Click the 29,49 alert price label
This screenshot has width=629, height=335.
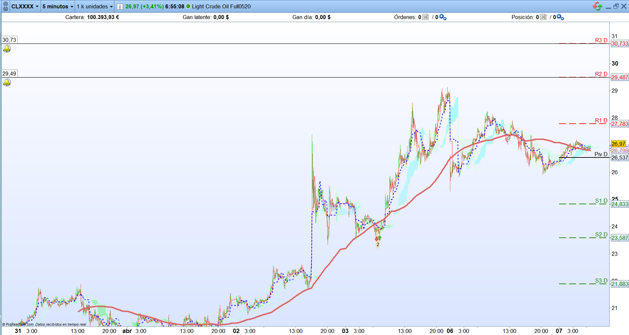click(x=9, y=74)
